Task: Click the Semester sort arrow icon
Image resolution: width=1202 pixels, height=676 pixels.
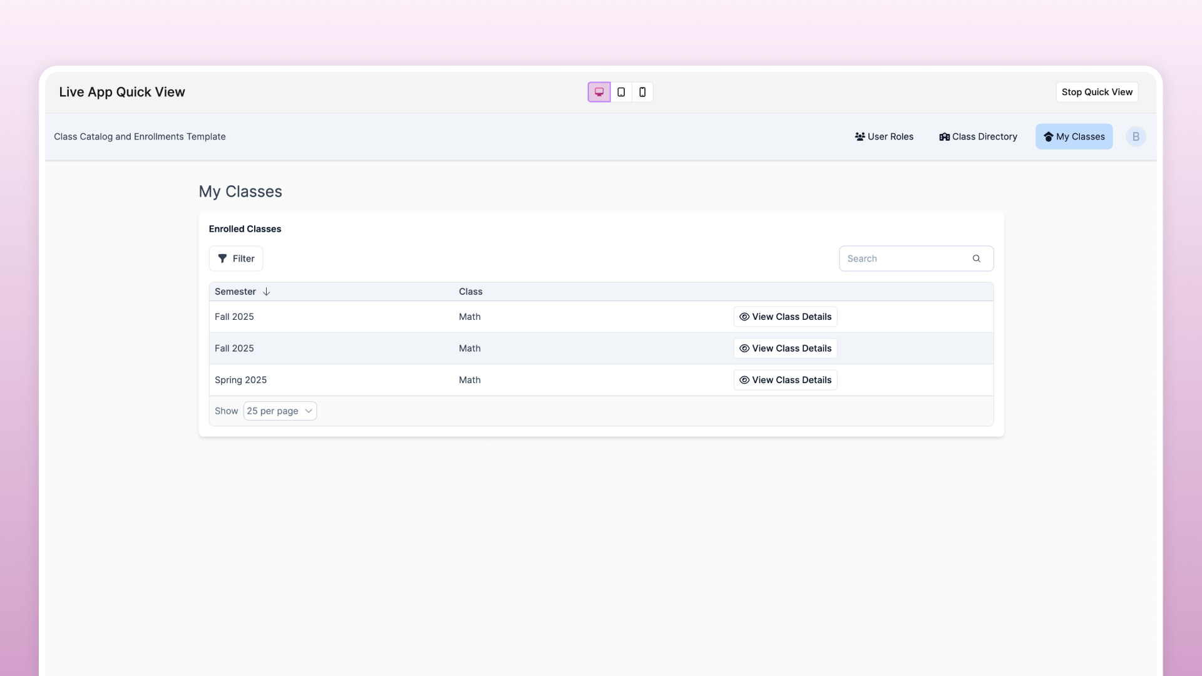Action: coord(266,292)
